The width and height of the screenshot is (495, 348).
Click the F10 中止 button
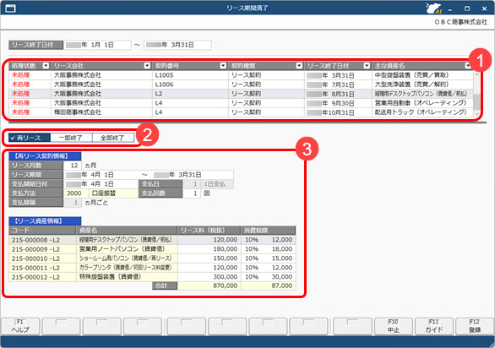click(394, 326)
